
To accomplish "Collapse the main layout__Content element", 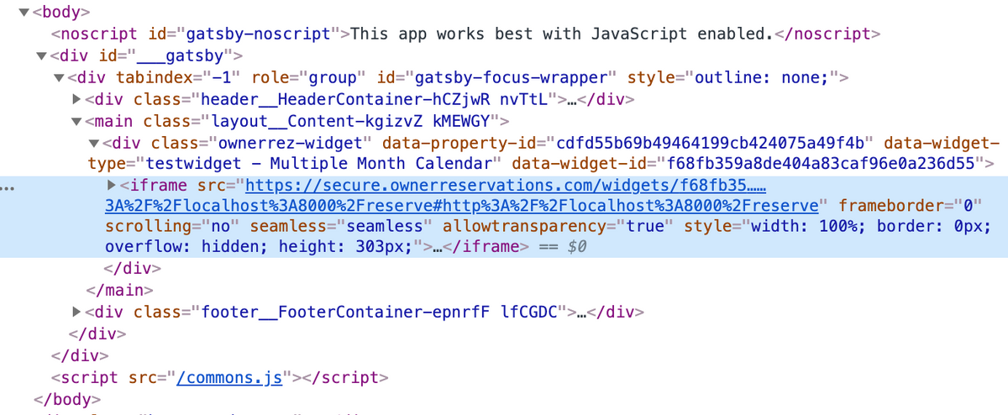I will [77, 121].
